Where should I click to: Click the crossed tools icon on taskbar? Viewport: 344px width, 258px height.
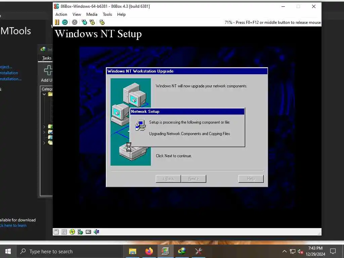pyautogui.click(x=198, y=251)
